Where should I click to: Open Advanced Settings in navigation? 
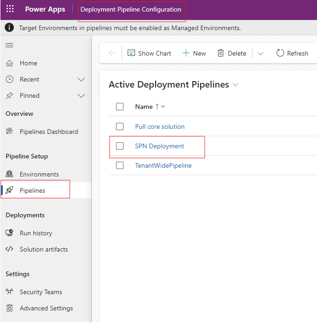click(x=46, y=308)
